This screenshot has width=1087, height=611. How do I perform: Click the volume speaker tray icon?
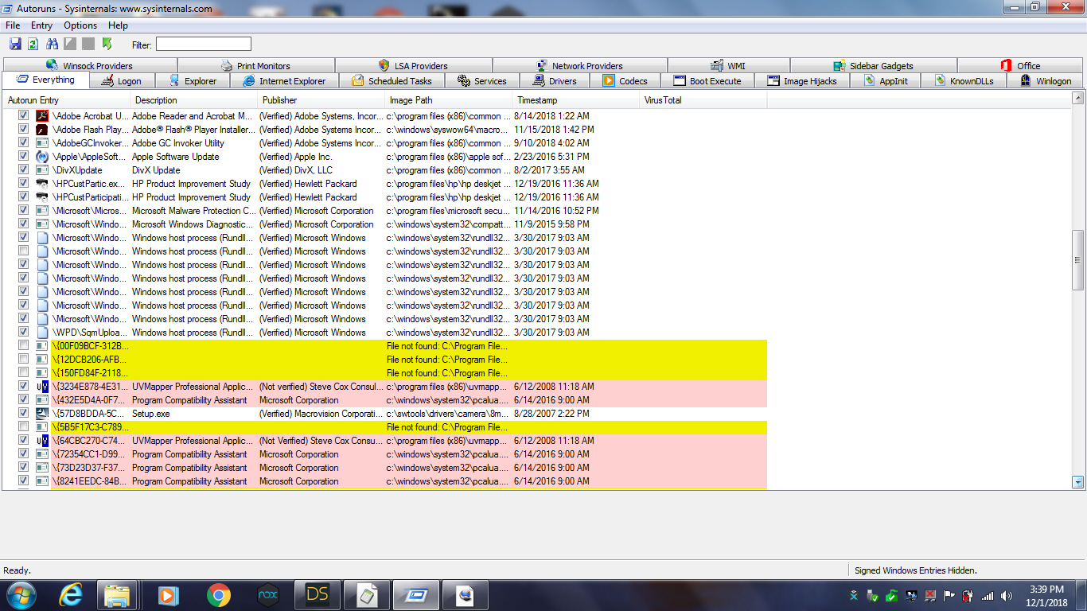1007,596
